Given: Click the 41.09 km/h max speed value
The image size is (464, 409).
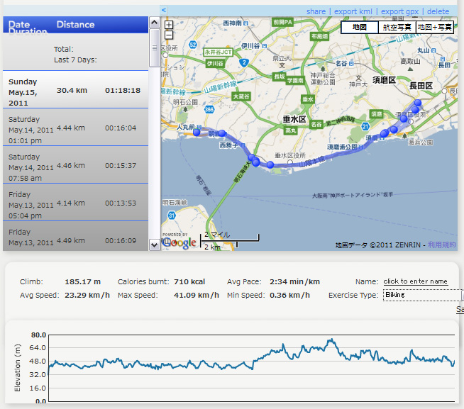Looking at the screenshot, I should 197,295.
